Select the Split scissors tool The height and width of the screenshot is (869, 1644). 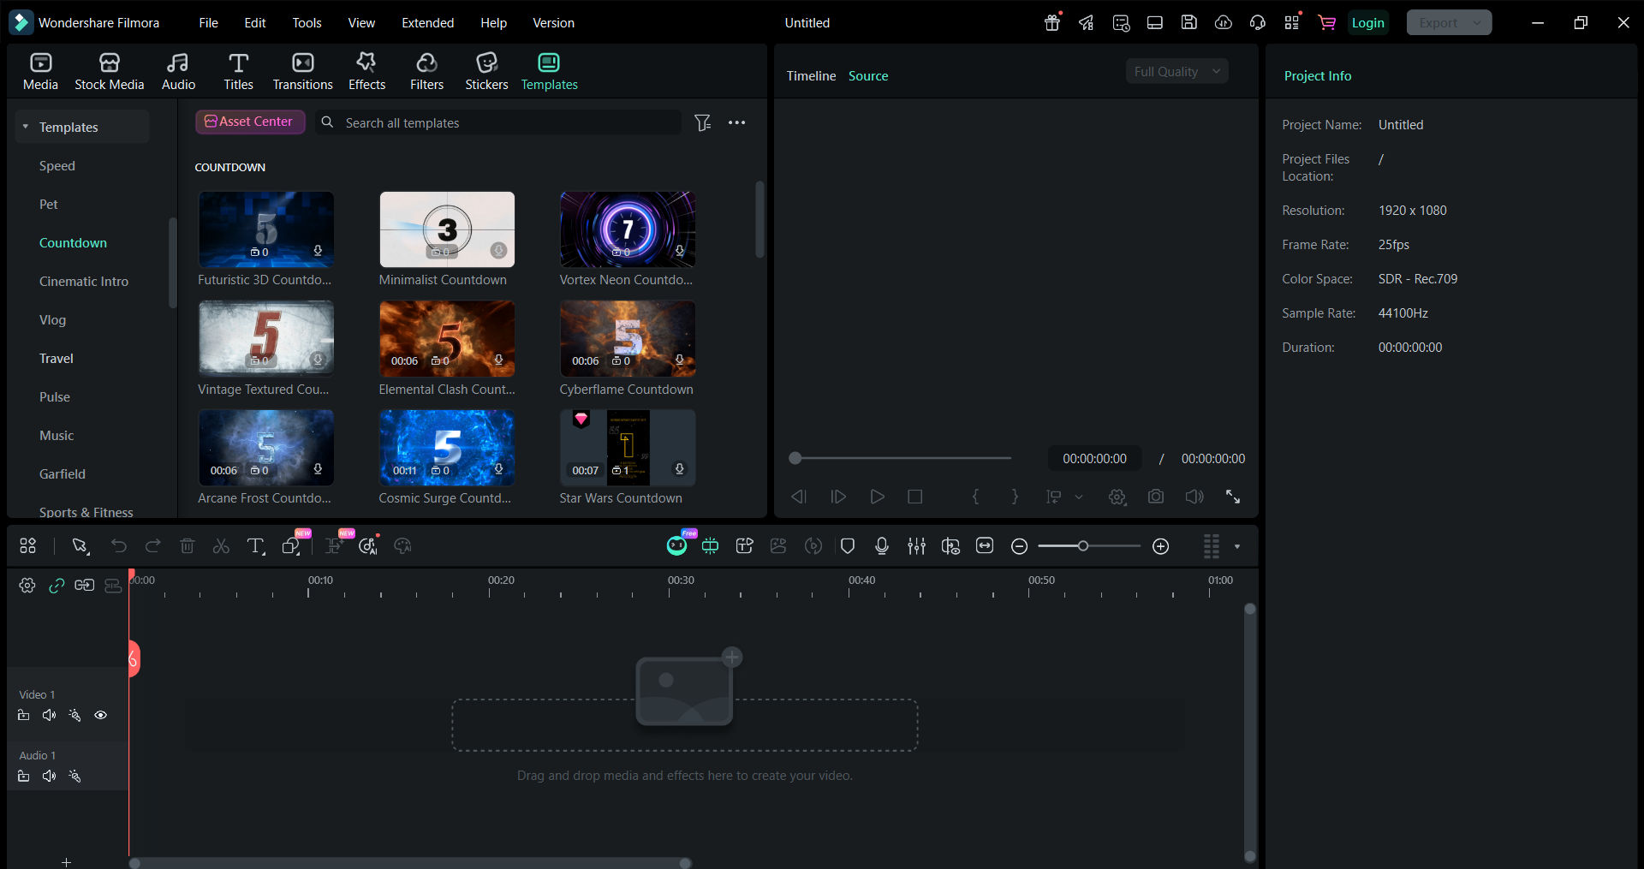coord(221,546)
